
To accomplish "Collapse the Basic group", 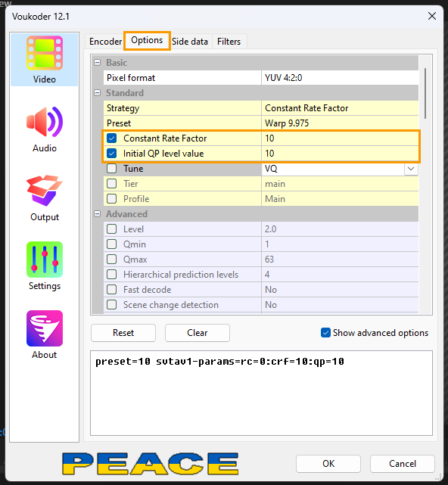I will [97, 63].
